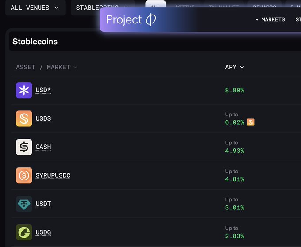Sort the table by APY column
Image resolution: width=301 pixels, height=247 pixels.
point(234,67)
